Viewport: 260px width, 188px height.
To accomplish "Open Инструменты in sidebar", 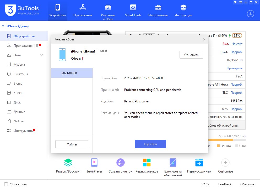I will tap(24, 131).
